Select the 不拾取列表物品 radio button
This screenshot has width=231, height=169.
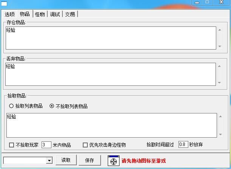pyautogui.click(x=52, y=106)
